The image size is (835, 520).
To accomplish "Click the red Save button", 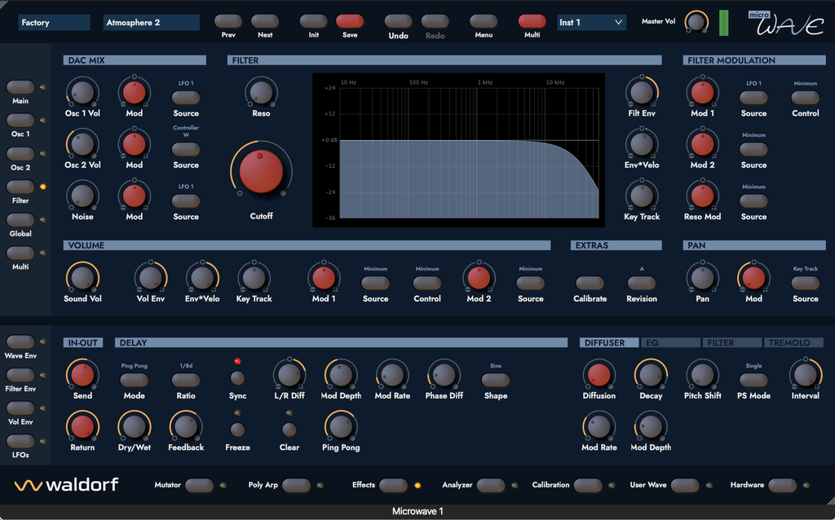I will [350, 21].
